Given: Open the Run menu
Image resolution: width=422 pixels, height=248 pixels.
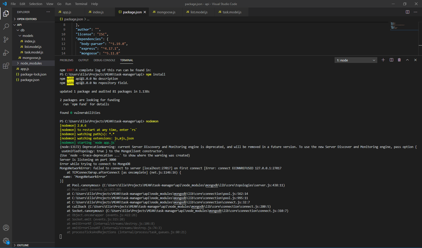Looking at the screenshot, I should (x=68, y=4).
